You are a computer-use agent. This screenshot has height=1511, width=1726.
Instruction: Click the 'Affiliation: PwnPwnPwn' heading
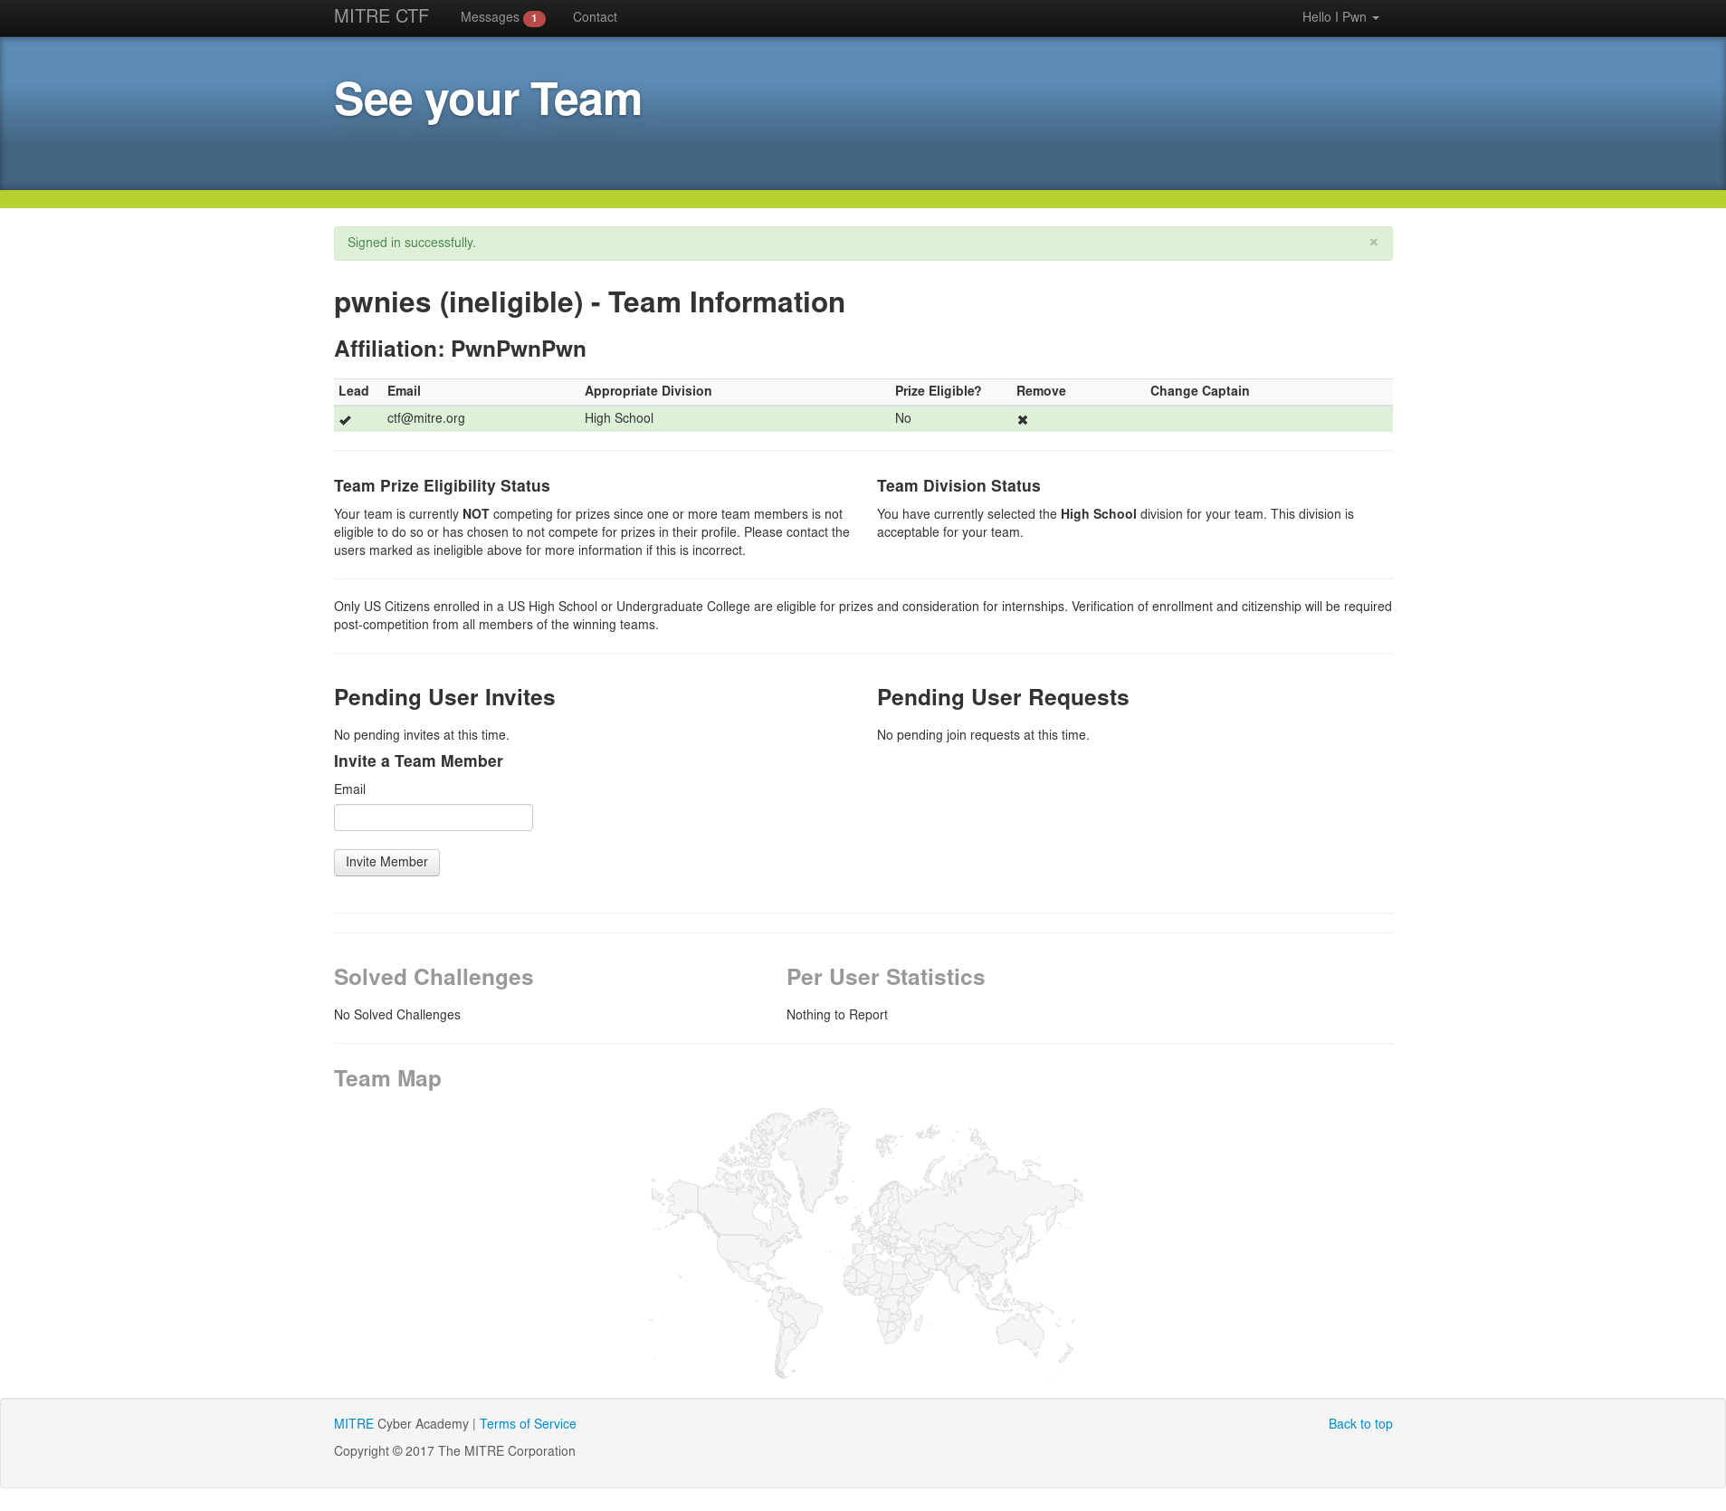(x=460, y=349)
